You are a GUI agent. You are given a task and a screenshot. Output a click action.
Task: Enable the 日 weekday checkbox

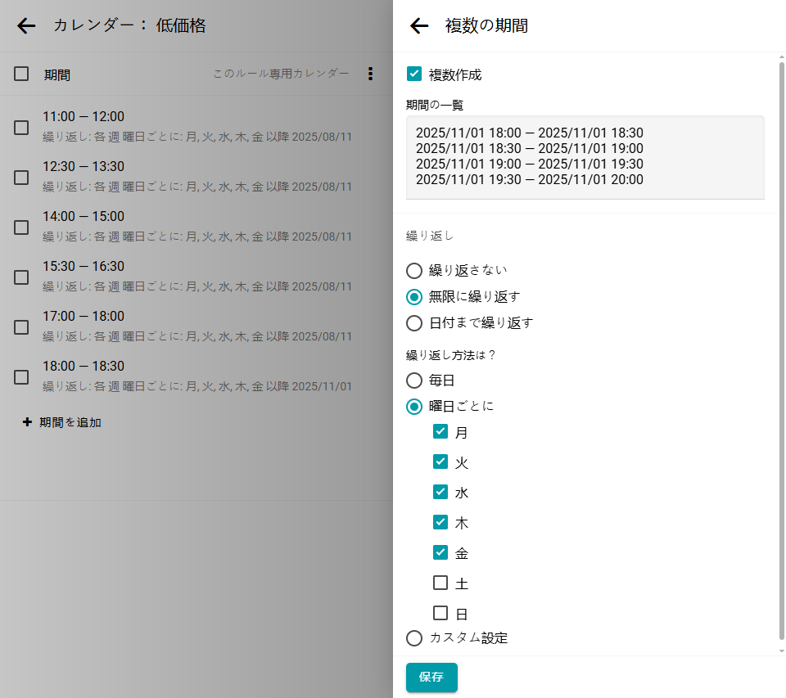(x=440, y=613)
